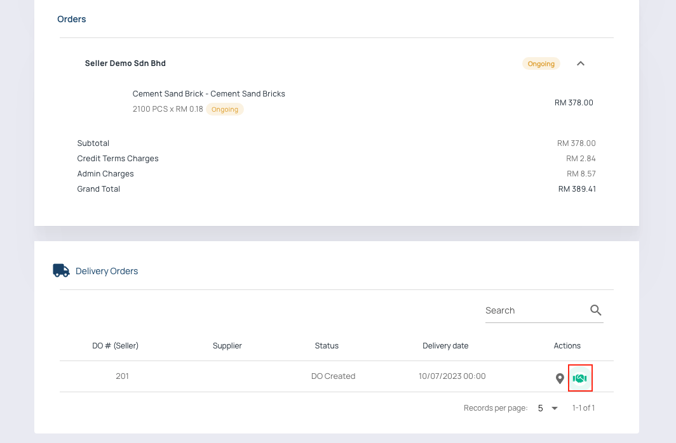
Task: Select delivery order number 201
Action: (122, 376)
